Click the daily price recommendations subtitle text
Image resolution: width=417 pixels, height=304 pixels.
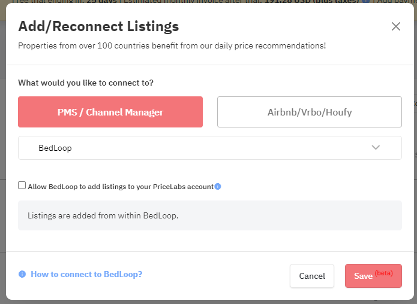[172, 45]
